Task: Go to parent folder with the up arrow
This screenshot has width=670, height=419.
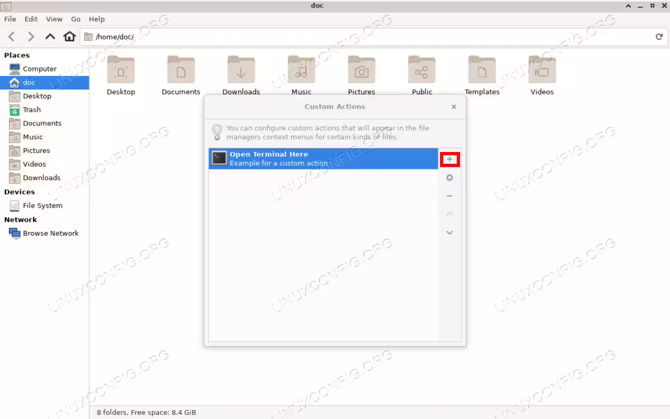Action: (x=50, y=37)
